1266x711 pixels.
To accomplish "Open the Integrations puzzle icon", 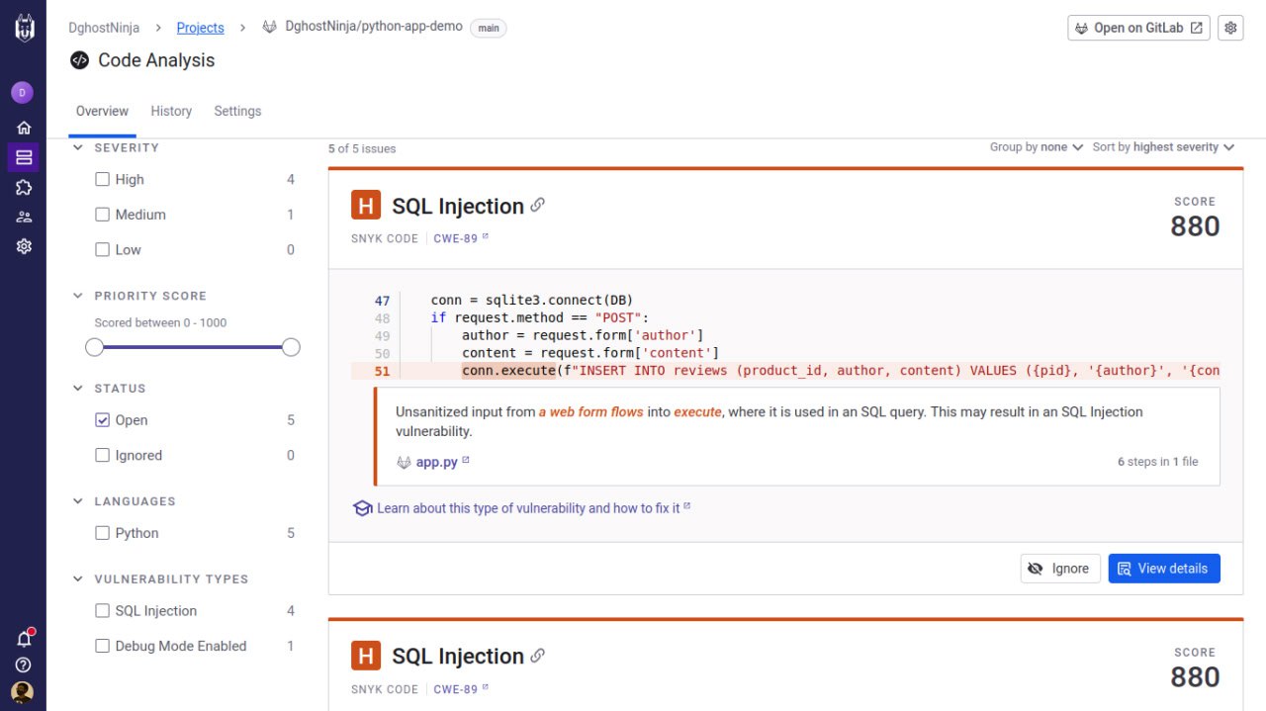I will click(x=24, y=187).
